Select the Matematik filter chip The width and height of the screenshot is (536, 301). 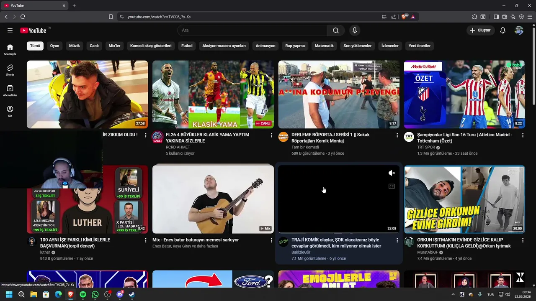pos(324,46)
